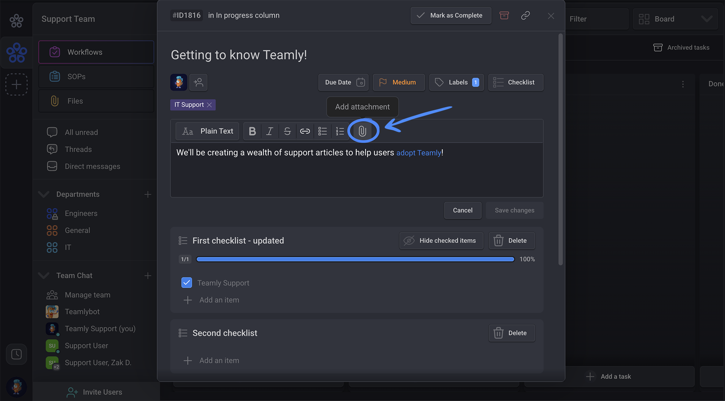The image size is (725, 401).
Task: Add a new team chat
Action: coord(148,276)
